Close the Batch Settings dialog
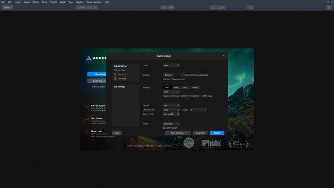The width and height of the screenshot is (334, 188). click(x=224, y=56)
